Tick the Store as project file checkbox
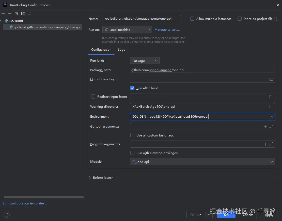Viewport: 282px width, 221px height. pyautogui.click(x=239, y=19)
